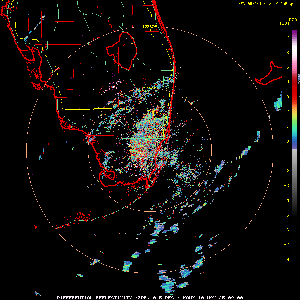Click the 2 value on the color scale
Image resolution: width=300 pixels, height=300 pixels.
pyautogui.click(x=288, y=112)
